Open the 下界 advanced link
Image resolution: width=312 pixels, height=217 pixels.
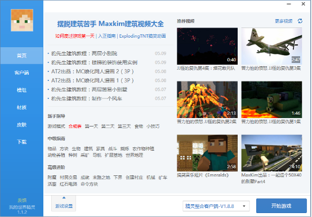(118, 178)
